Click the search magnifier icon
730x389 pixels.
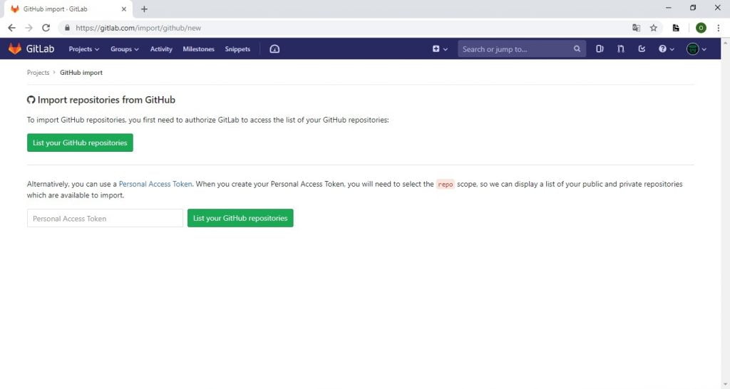click(x=577, y=49)
